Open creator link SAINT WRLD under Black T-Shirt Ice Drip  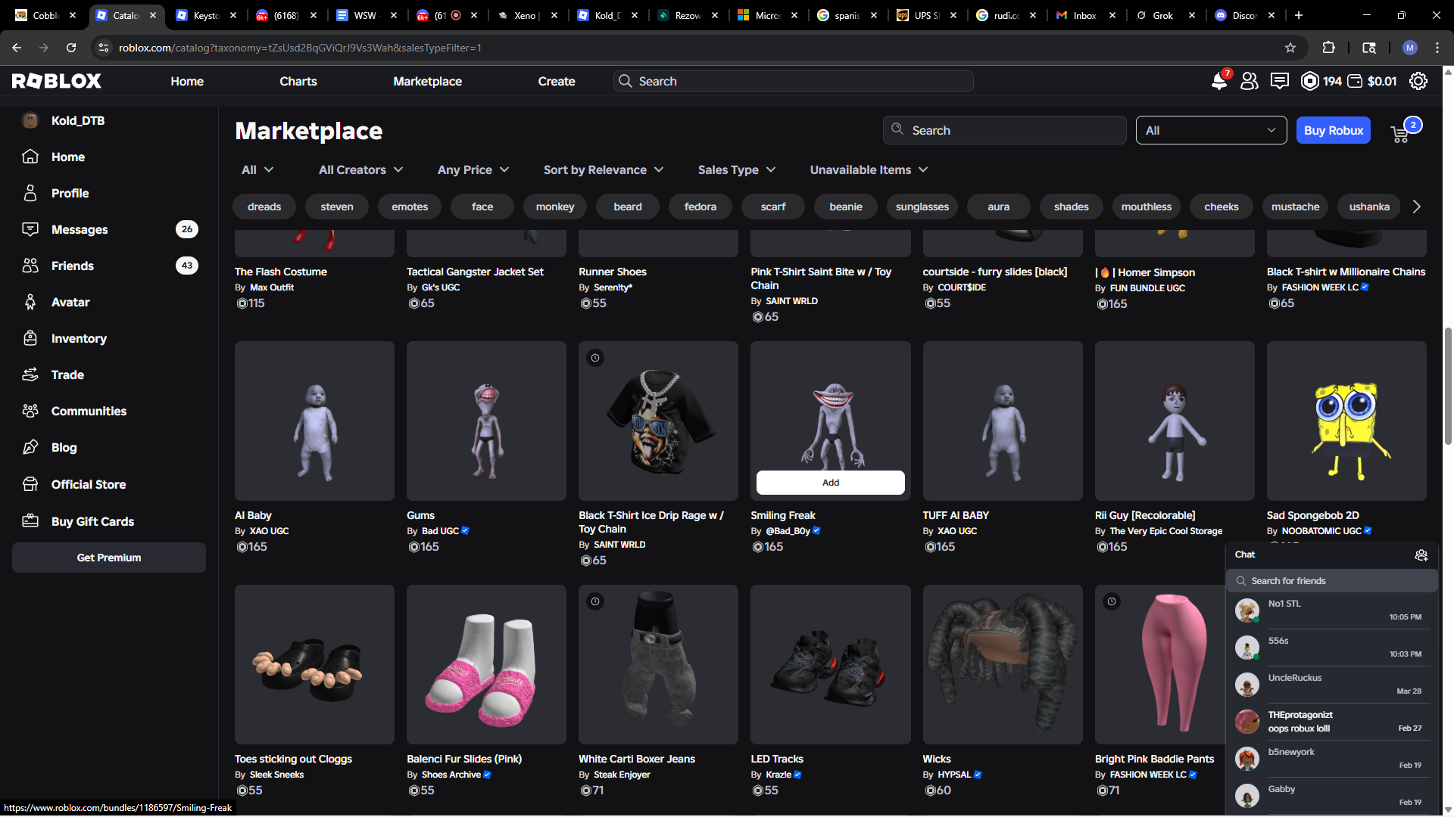[x=619, y=545]
